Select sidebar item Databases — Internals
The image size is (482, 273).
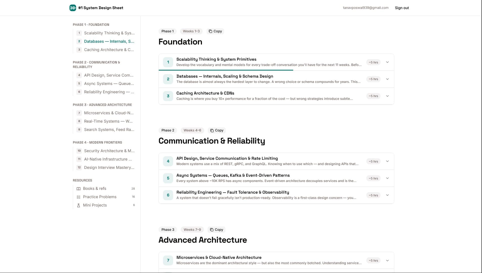[x=106, y=41]
